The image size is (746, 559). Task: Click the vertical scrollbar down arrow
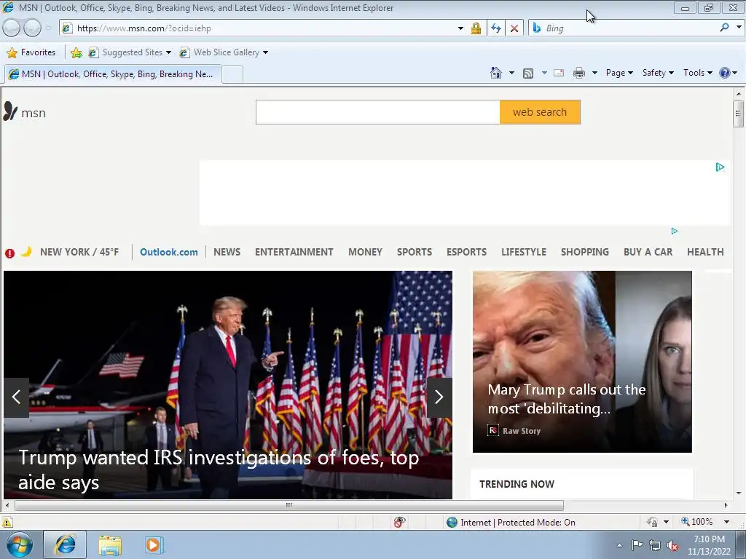(739, 493)
